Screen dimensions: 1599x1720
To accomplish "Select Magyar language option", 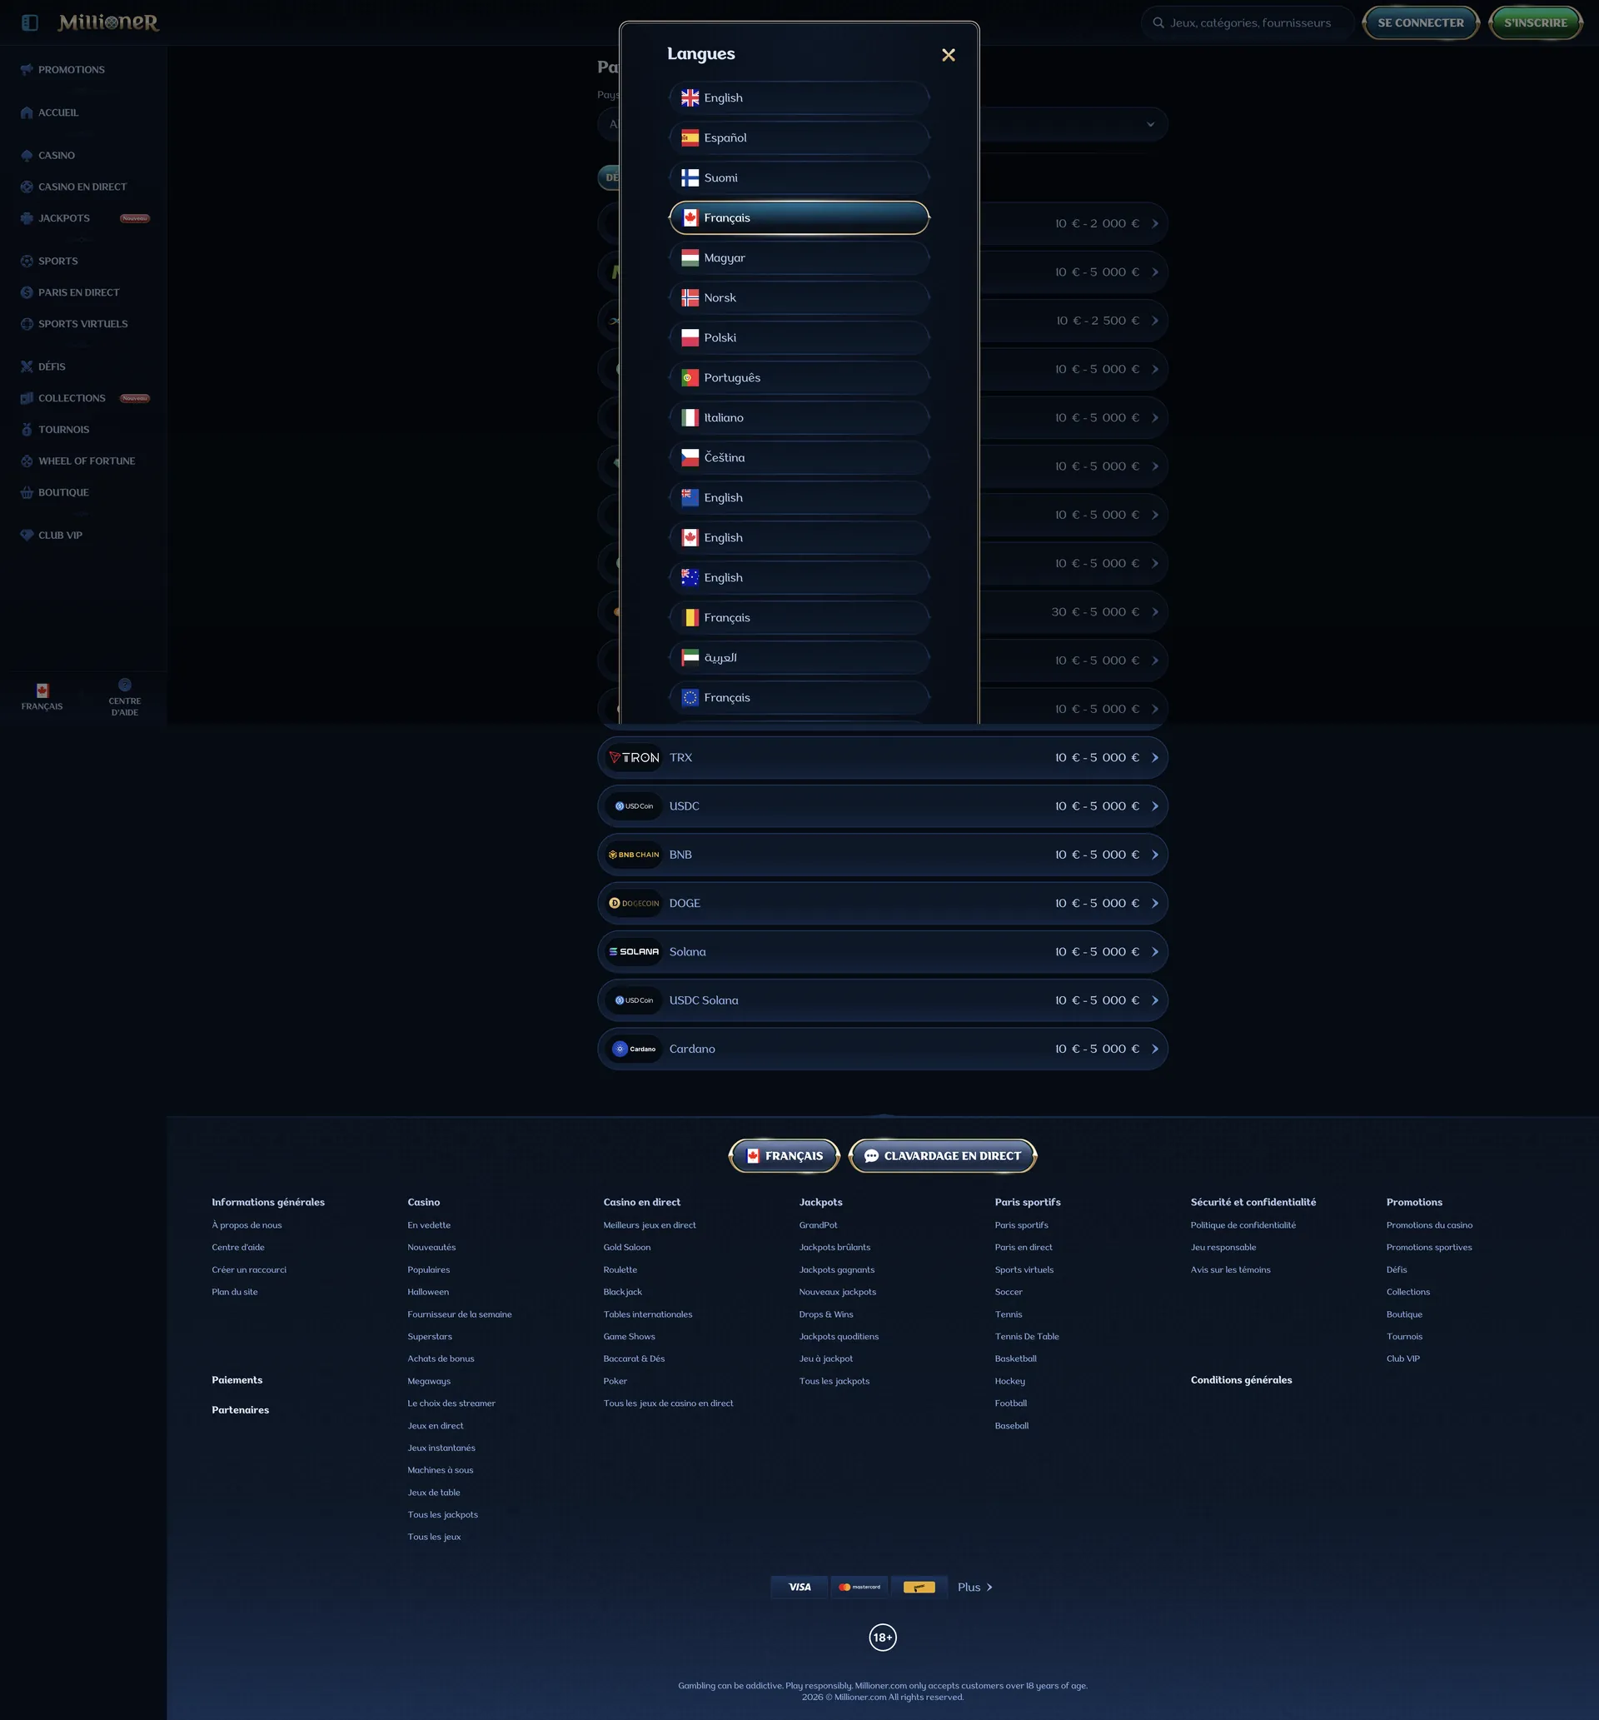I will (x=799, y=258).
